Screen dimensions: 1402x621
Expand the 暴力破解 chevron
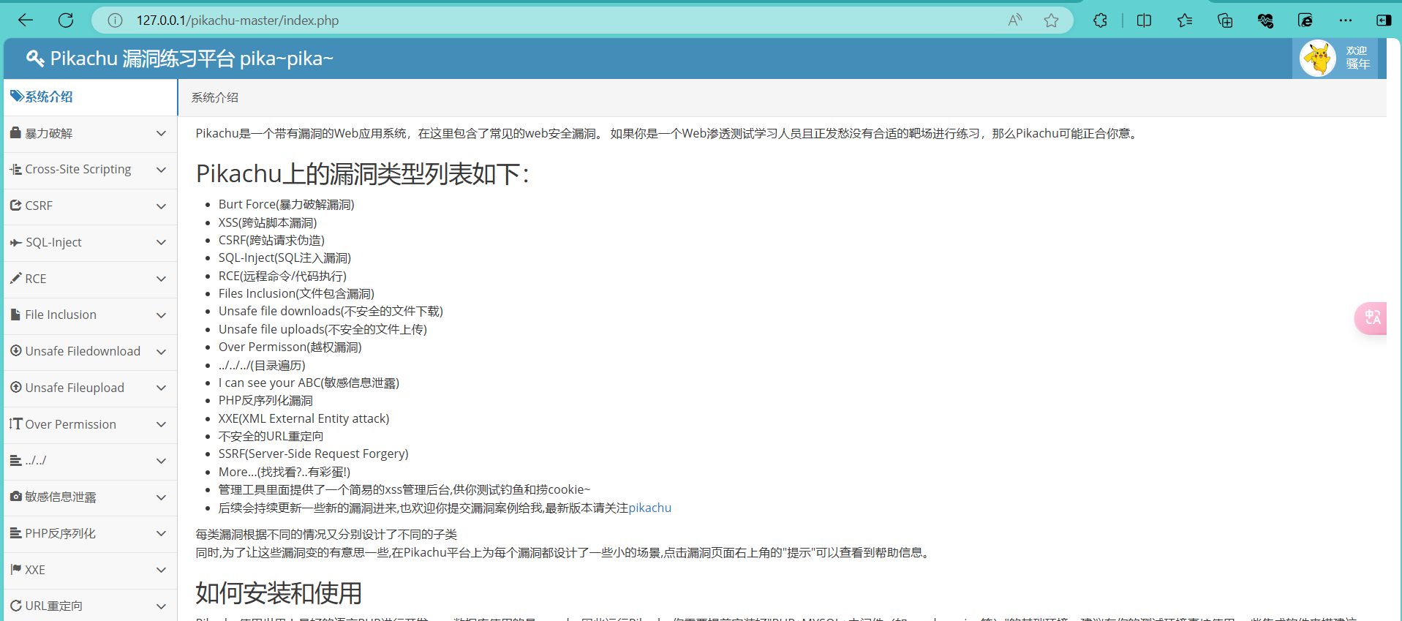(161, 133)
